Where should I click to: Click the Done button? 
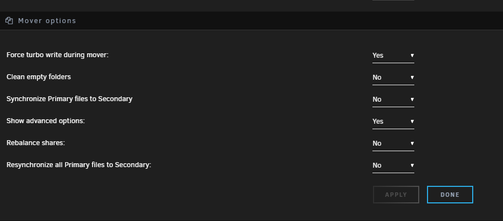click(x=450, y=195)
